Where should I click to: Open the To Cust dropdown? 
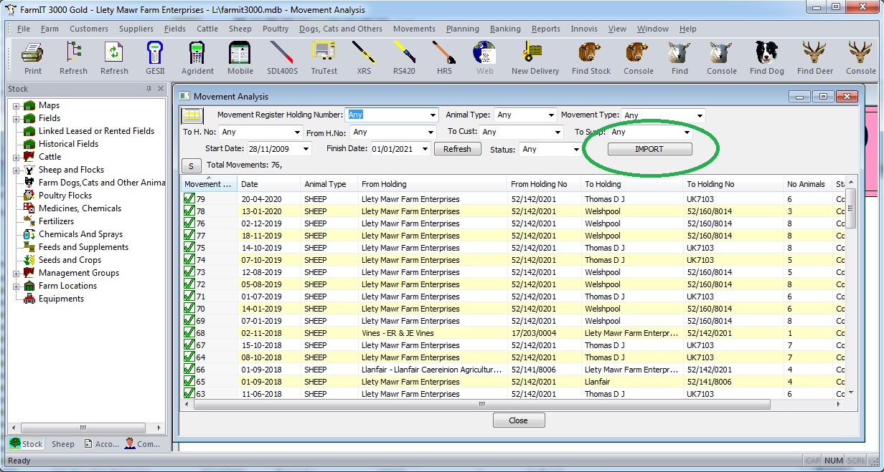tap(558, 133)
